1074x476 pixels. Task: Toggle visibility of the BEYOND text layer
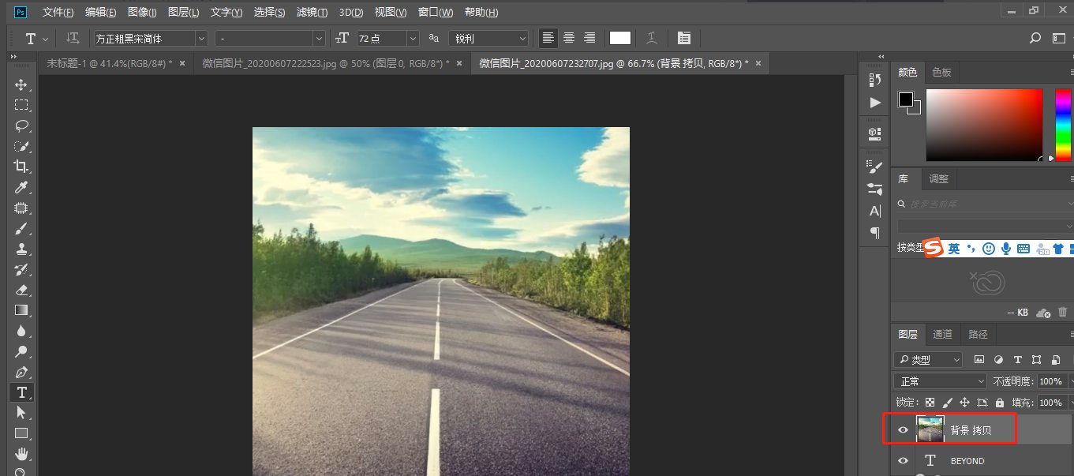(x=904, y=460)
